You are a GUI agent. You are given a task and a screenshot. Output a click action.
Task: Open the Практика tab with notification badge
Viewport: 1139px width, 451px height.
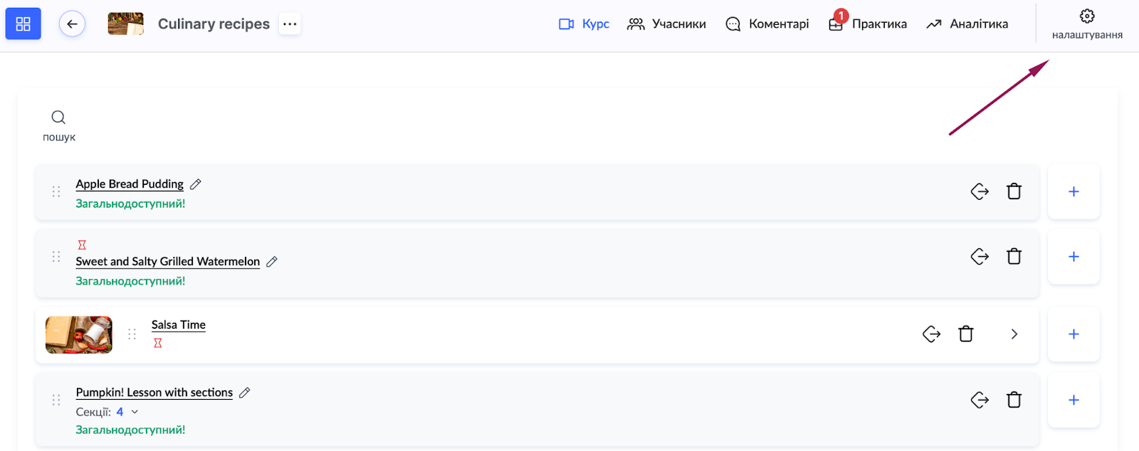click(868, 24)
